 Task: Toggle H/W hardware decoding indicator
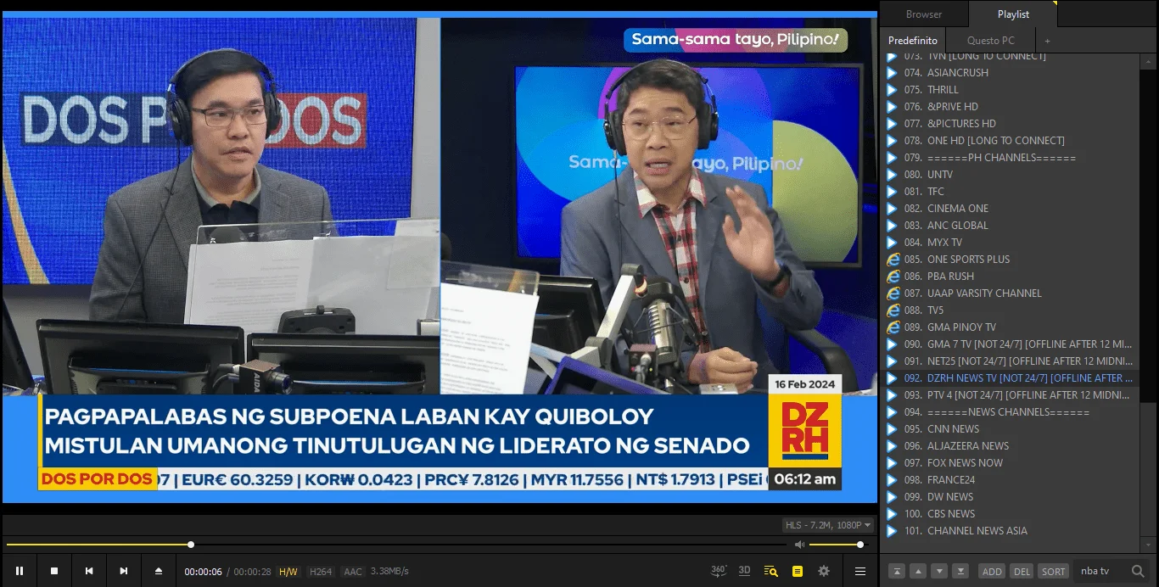tap(288, 572)
